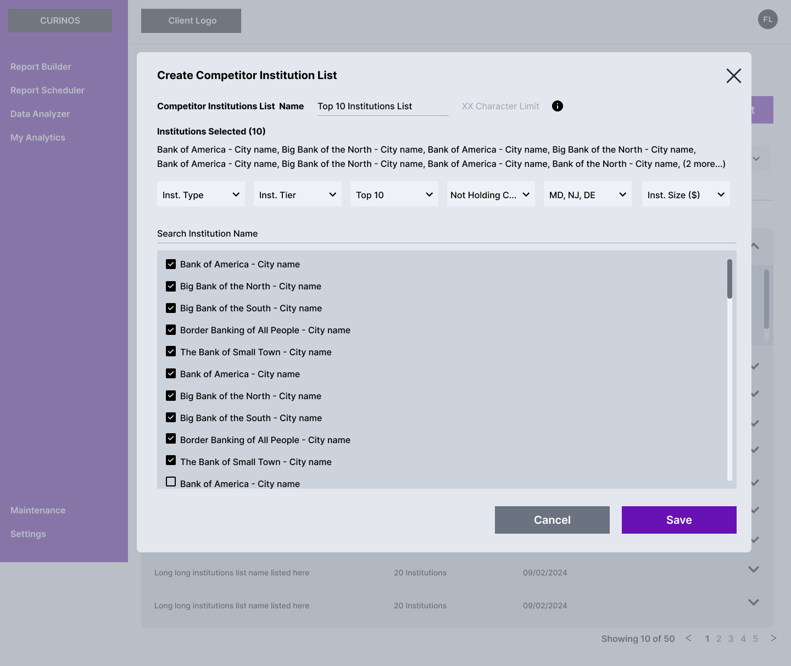
Task: Go to page 4 in pagination
Action: [x=743, y=639]
